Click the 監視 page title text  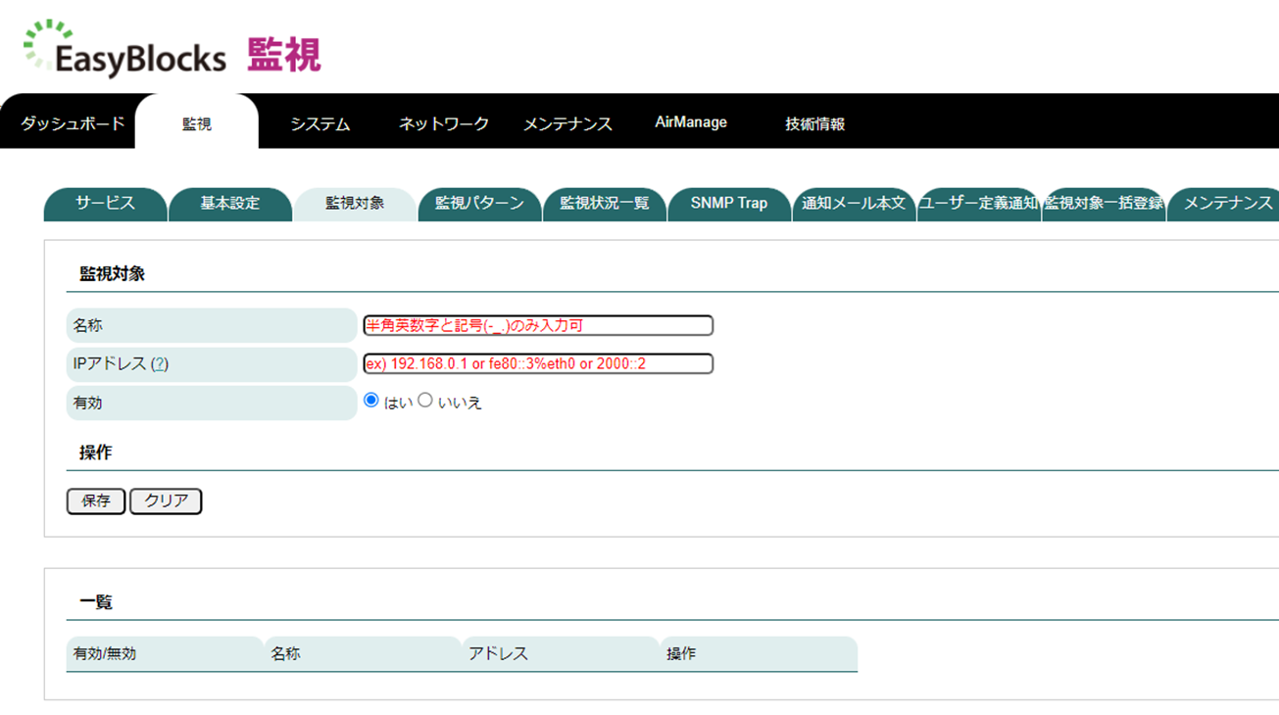[x=284, y=54]
